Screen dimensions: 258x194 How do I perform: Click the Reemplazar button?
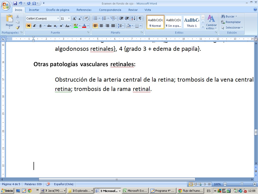click(x=231, y=22)
